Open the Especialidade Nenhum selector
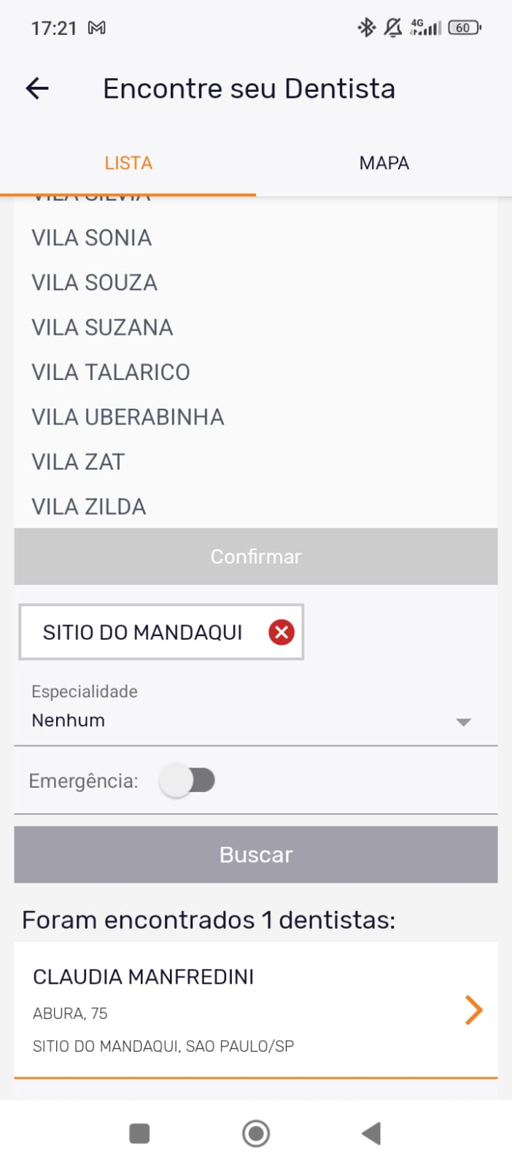 [x=241, y=720]
